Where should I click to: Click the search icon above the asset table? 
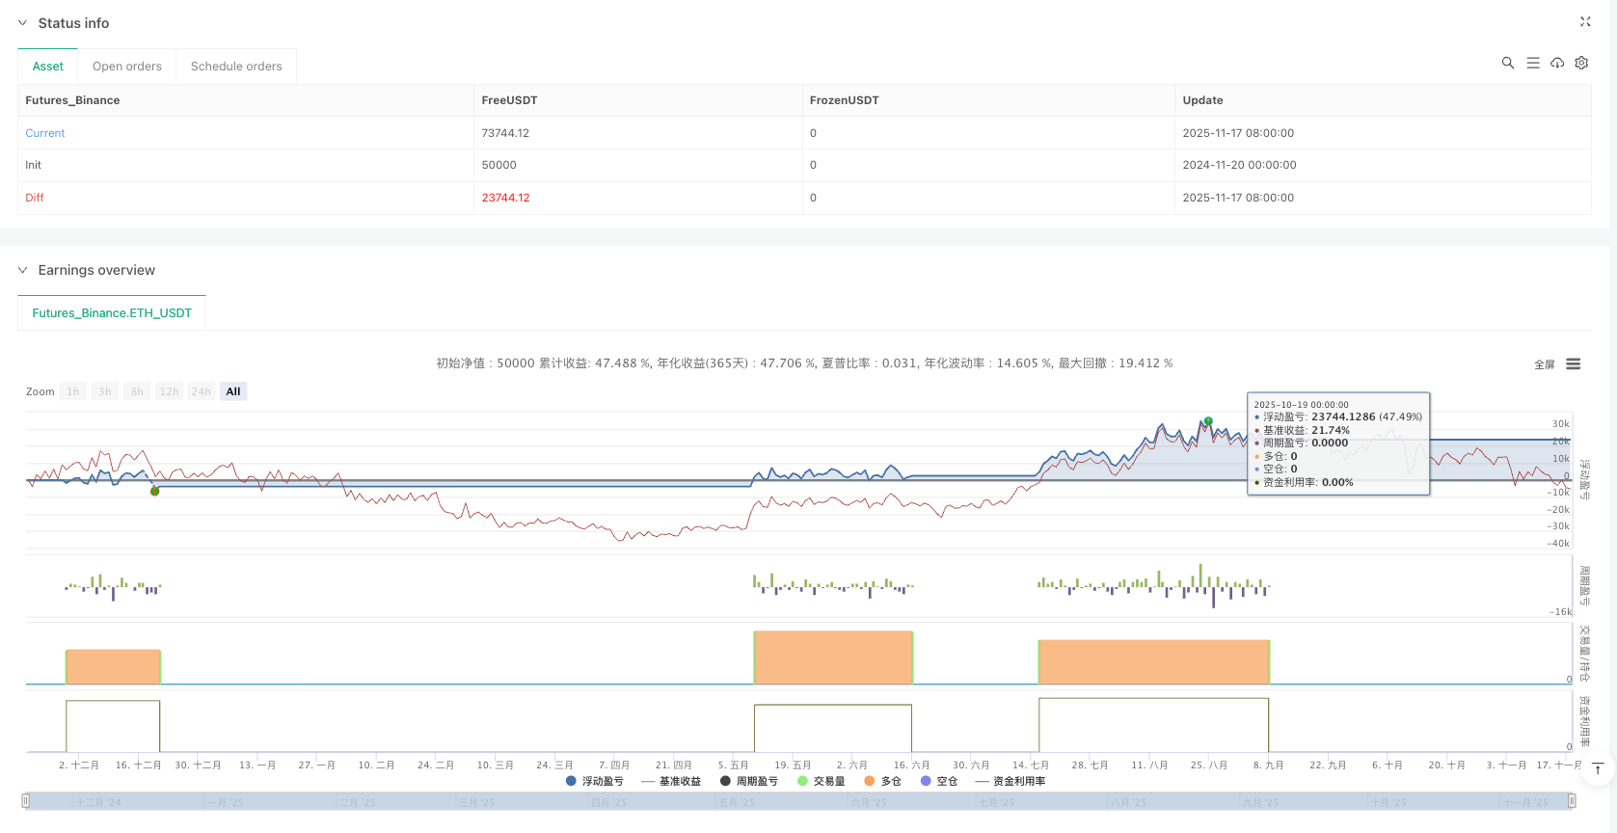[x=1507, y=63]
